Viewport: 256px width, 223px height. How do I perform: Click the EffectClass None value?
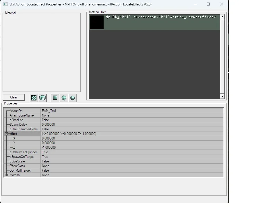pyautogui.click(x=132, y=166)
